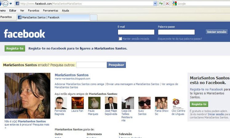Open the Favoritos menu

click(x=34, y=10)
